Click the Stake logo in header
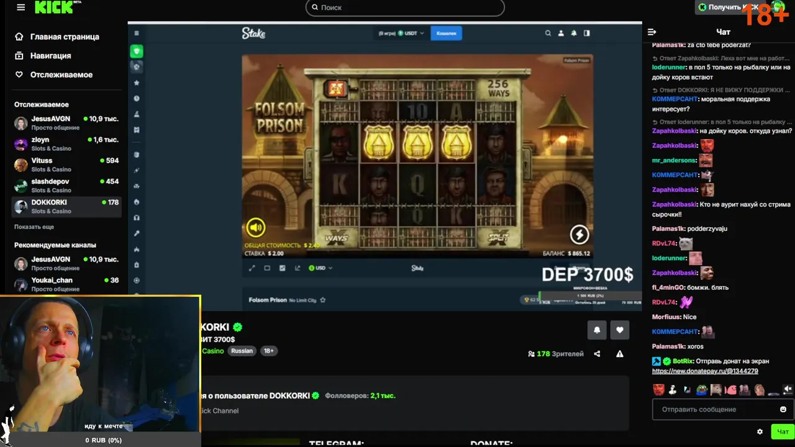This screenshot has height=447, width=795. pos(253,34)
